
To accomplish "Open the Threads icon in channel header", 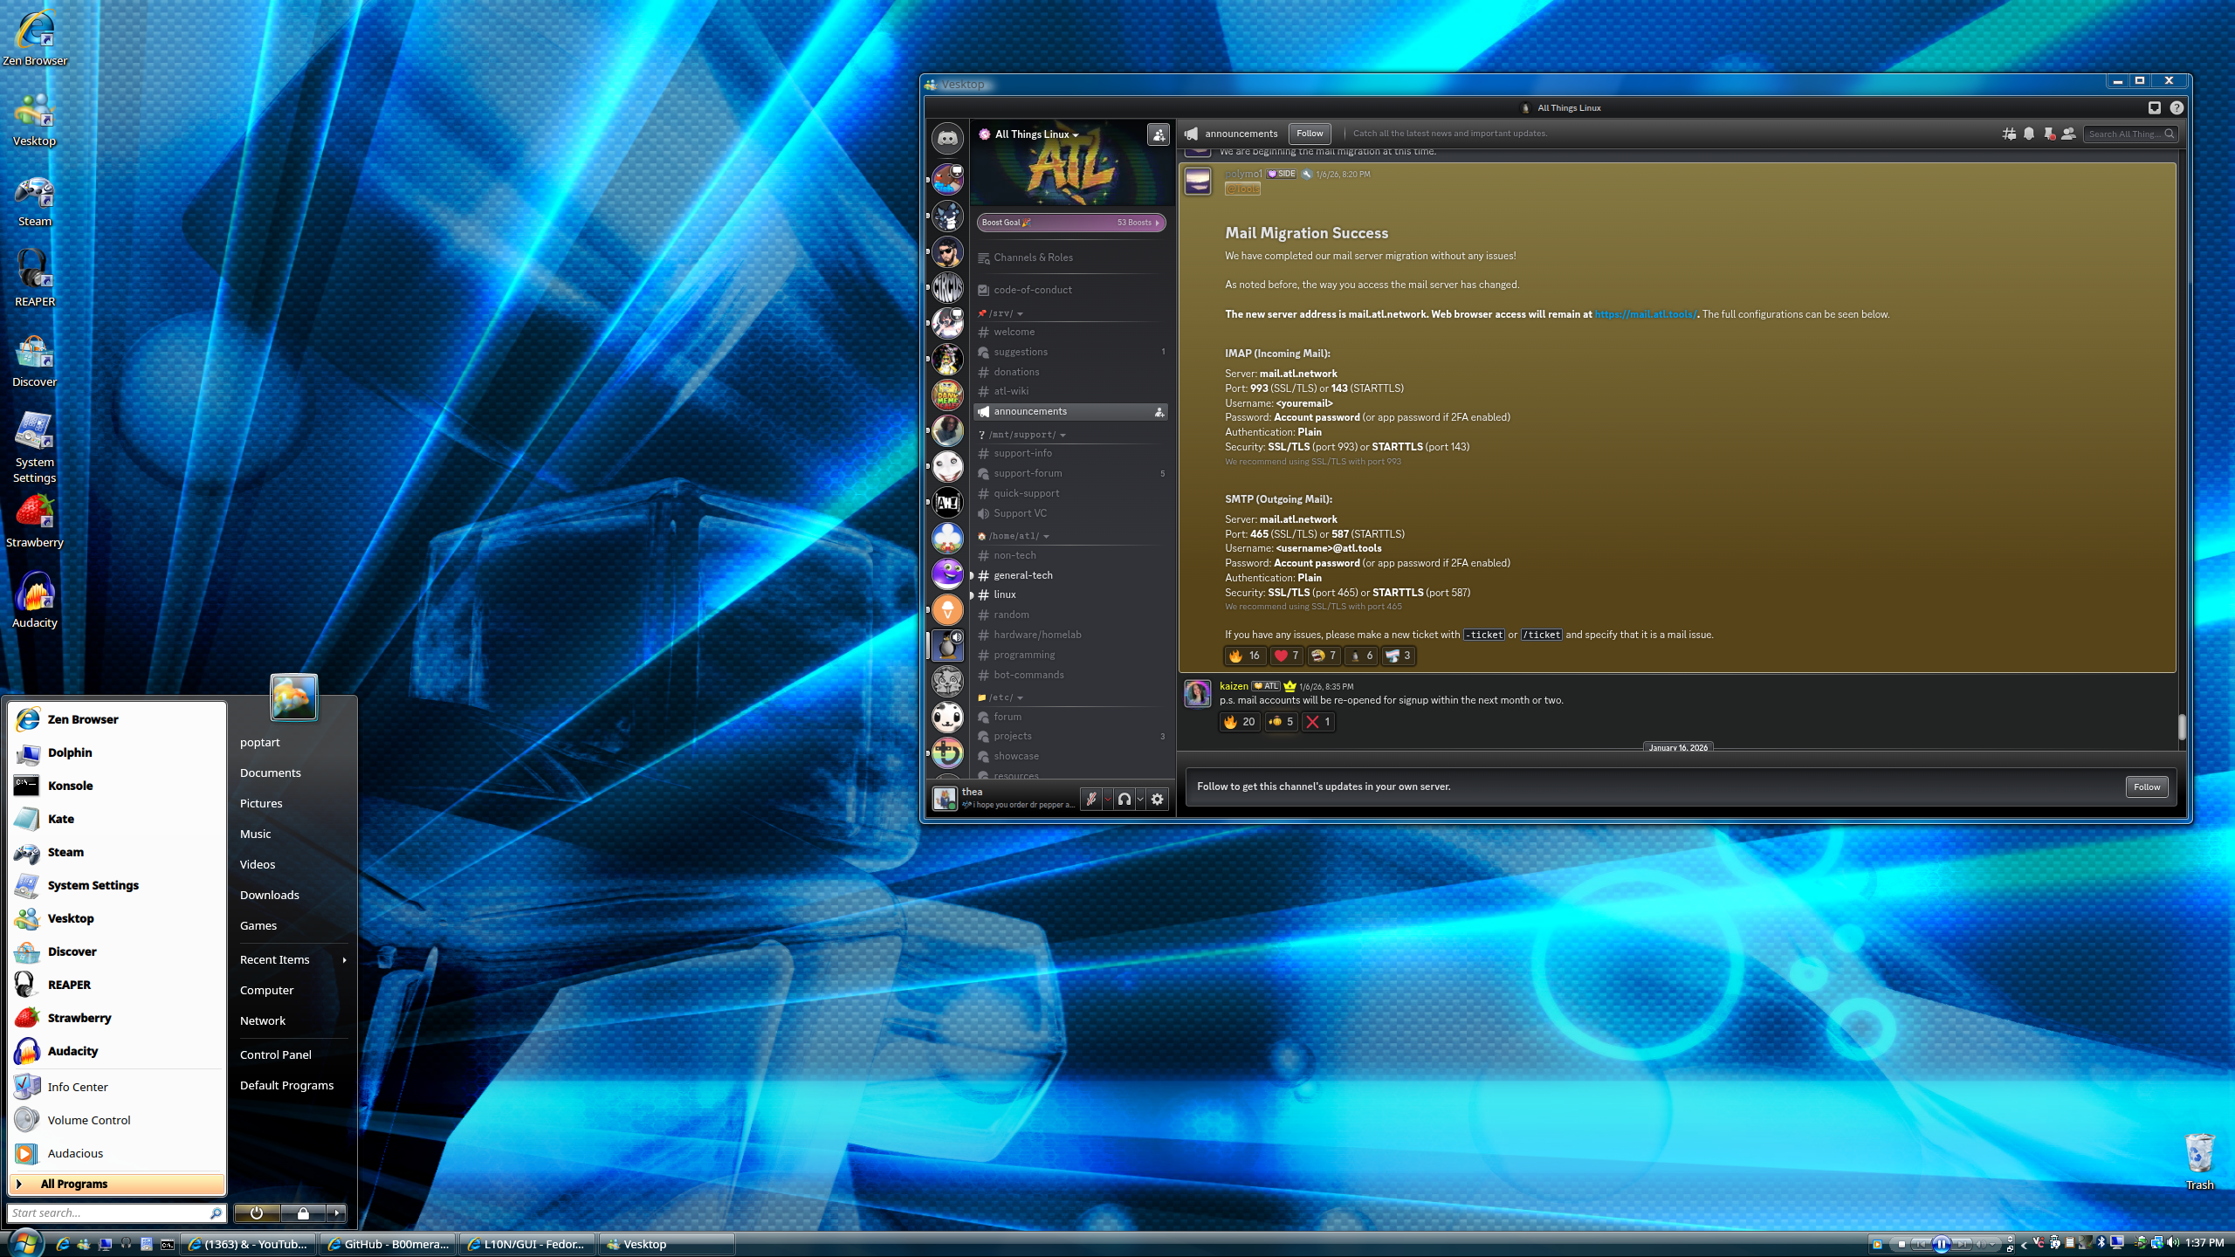I will point(2009,134).
